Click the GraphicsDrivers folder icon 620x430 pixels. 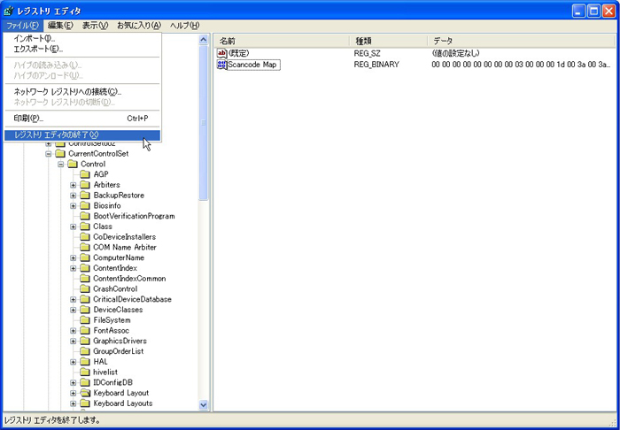85,341
